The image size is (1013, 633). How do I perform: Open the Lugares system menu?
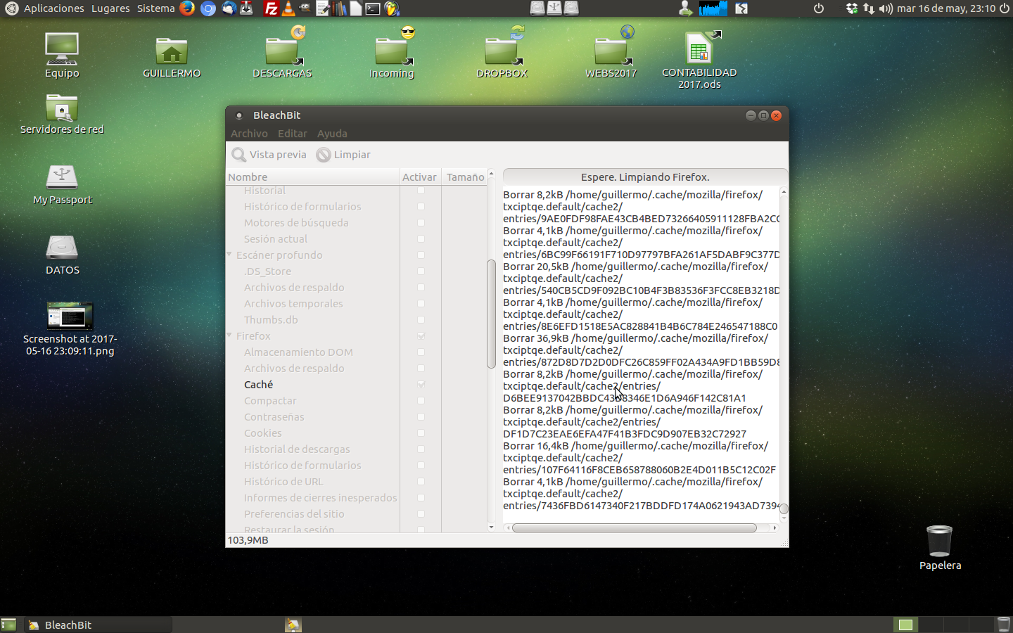[110, 8]
